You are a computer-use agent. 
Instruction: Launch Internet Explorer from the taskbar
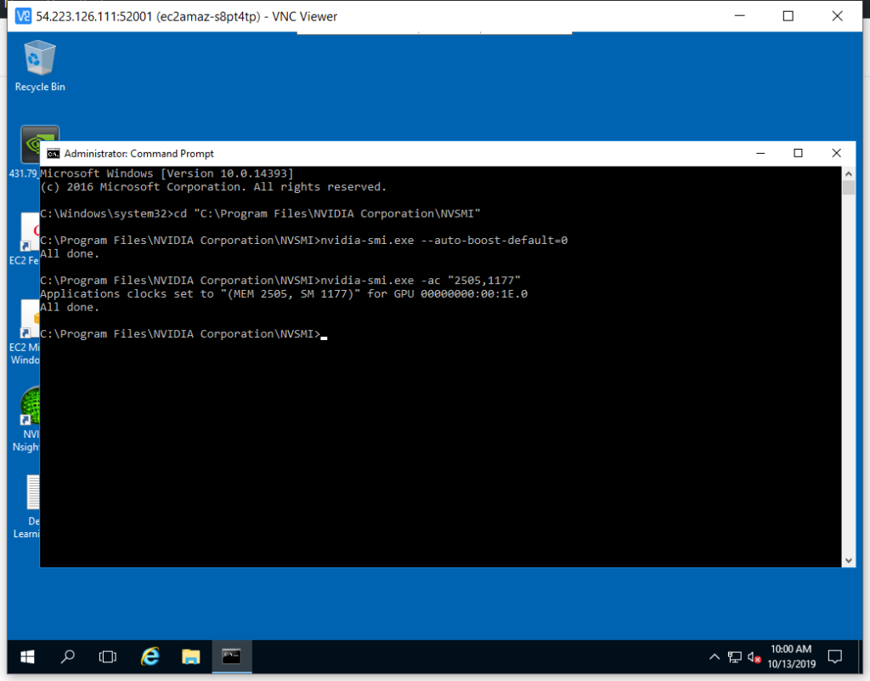[150, 656]
